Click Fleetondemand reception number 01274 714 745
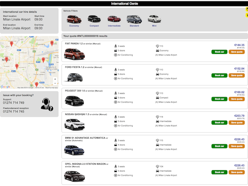 pos(14,112)
